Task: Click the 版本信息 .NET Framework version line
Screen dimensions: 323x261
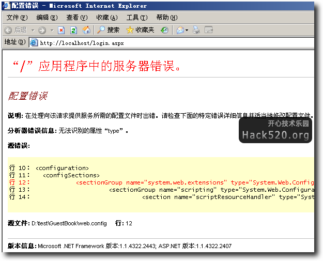Action: tap(120, 246)
